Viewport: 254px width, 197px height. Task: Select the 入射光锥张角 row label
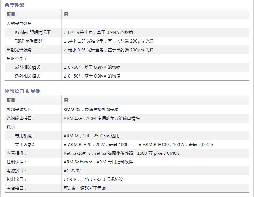tap(21, 24)
